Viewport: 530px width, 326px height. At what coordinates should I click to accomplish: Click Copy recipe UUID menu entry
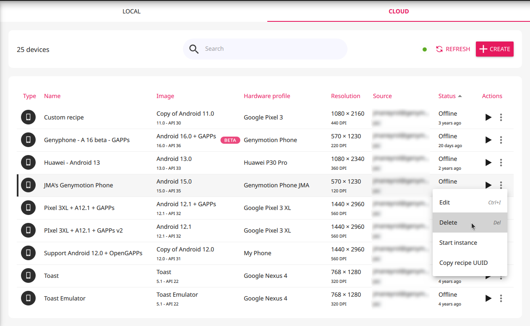click(x=470, y=263)
